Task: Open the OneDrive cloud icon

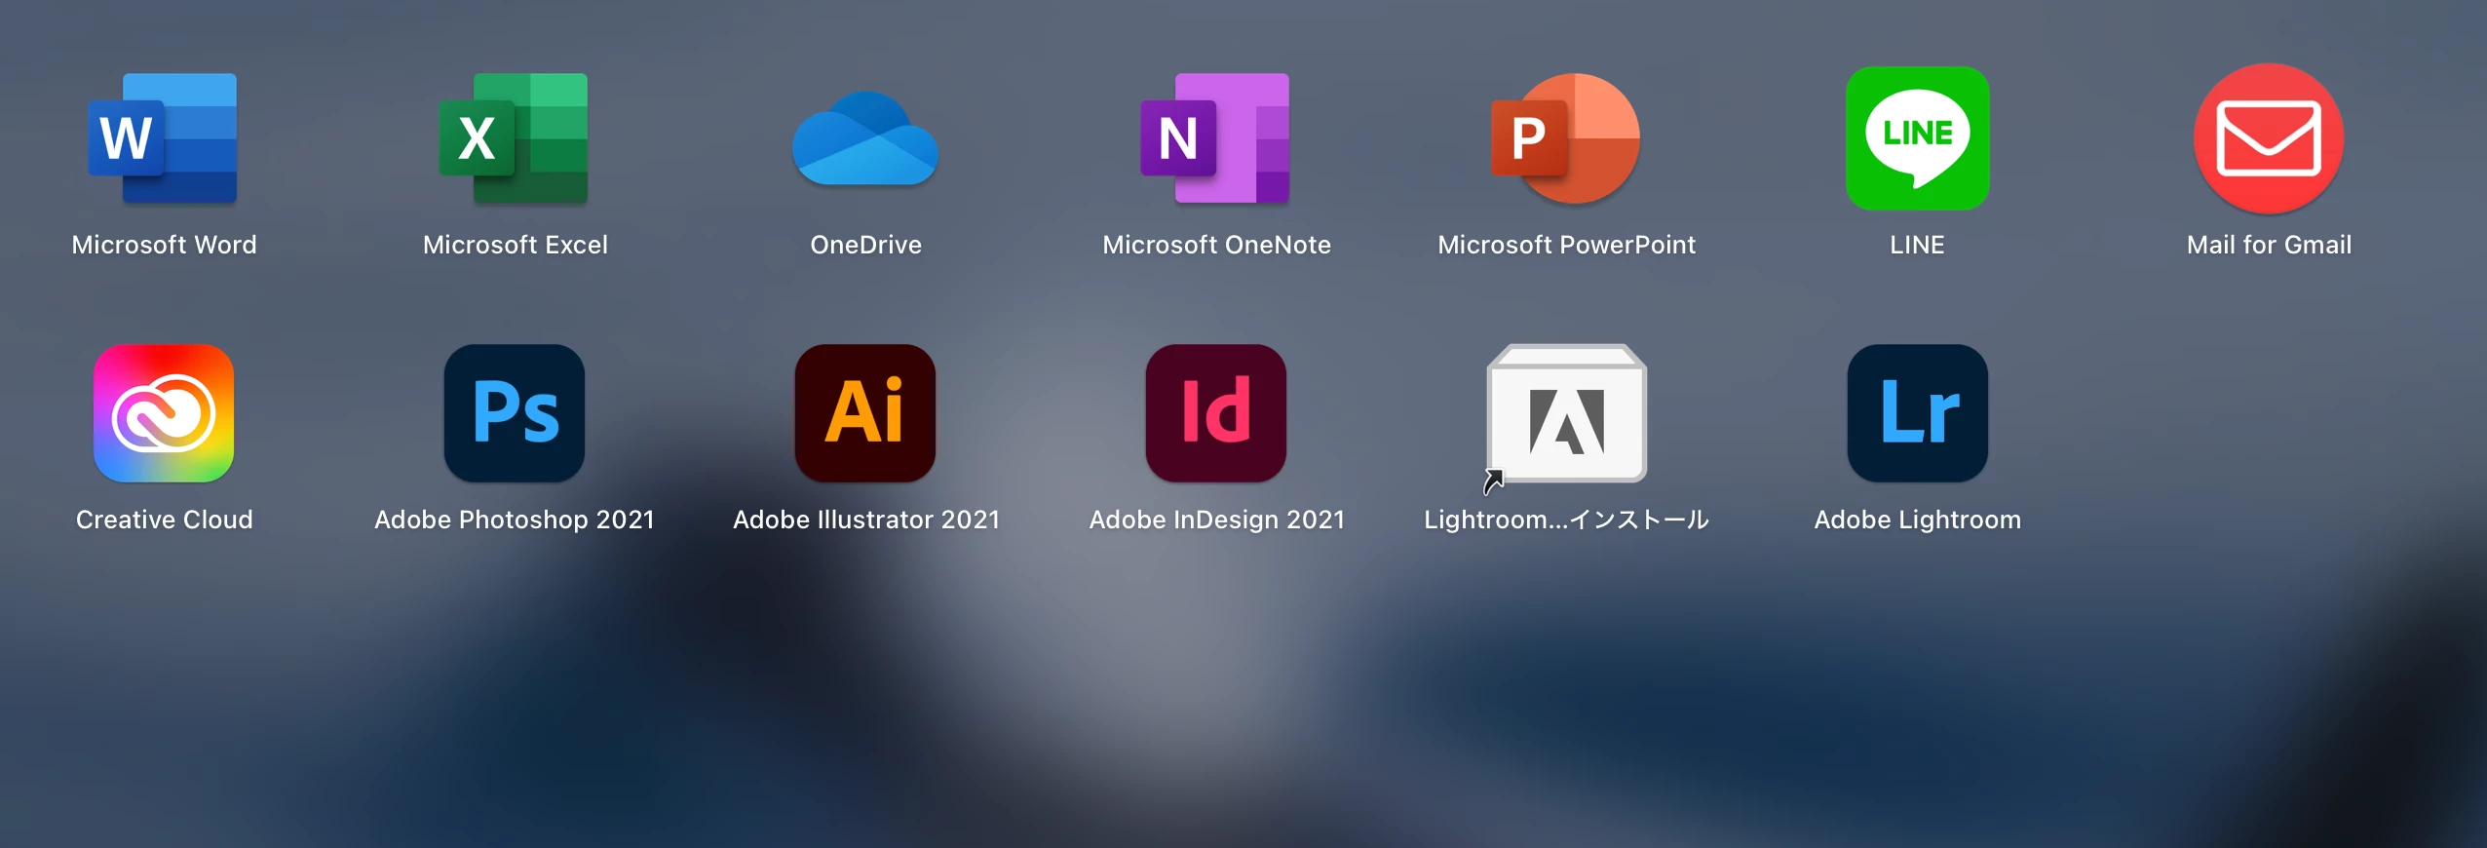Action: pyautogui.click(x=865, y=138)
